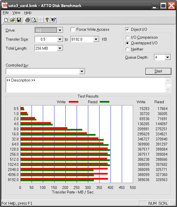Image resolution: width=177 pixels, height=207 pixels.
Task: Click the New file toolbar icon
Action: click(6, 20)
